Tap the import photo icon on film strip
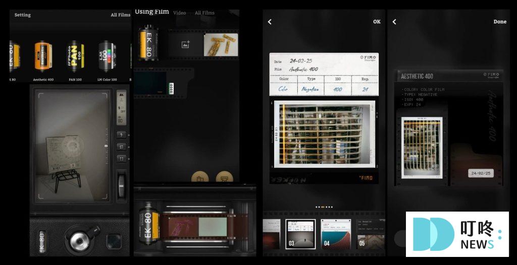517x265 pixels. pyautogui.click(x=186, y=44)
